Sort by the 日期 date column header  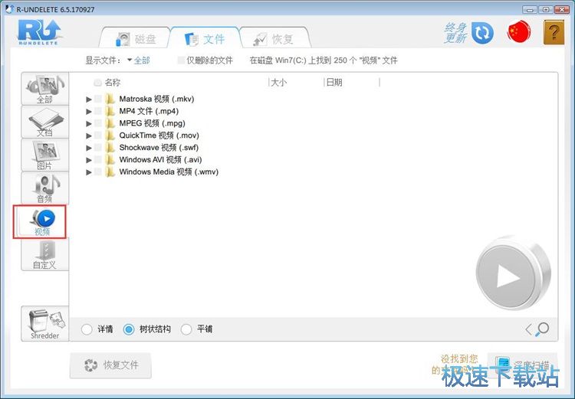[334, 83]
